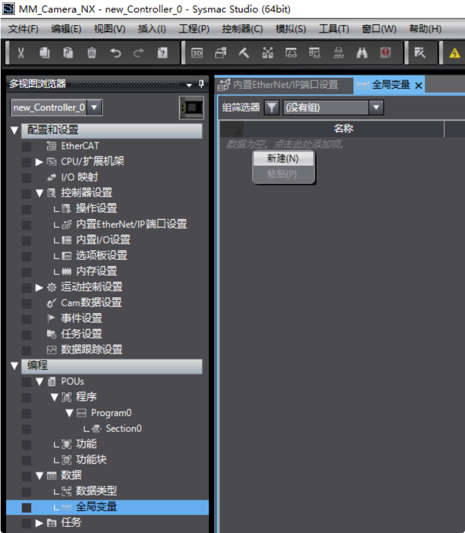Open the 控制器(C) menu
This screenshot has height=533, width=465.
[x=242, y=29]
